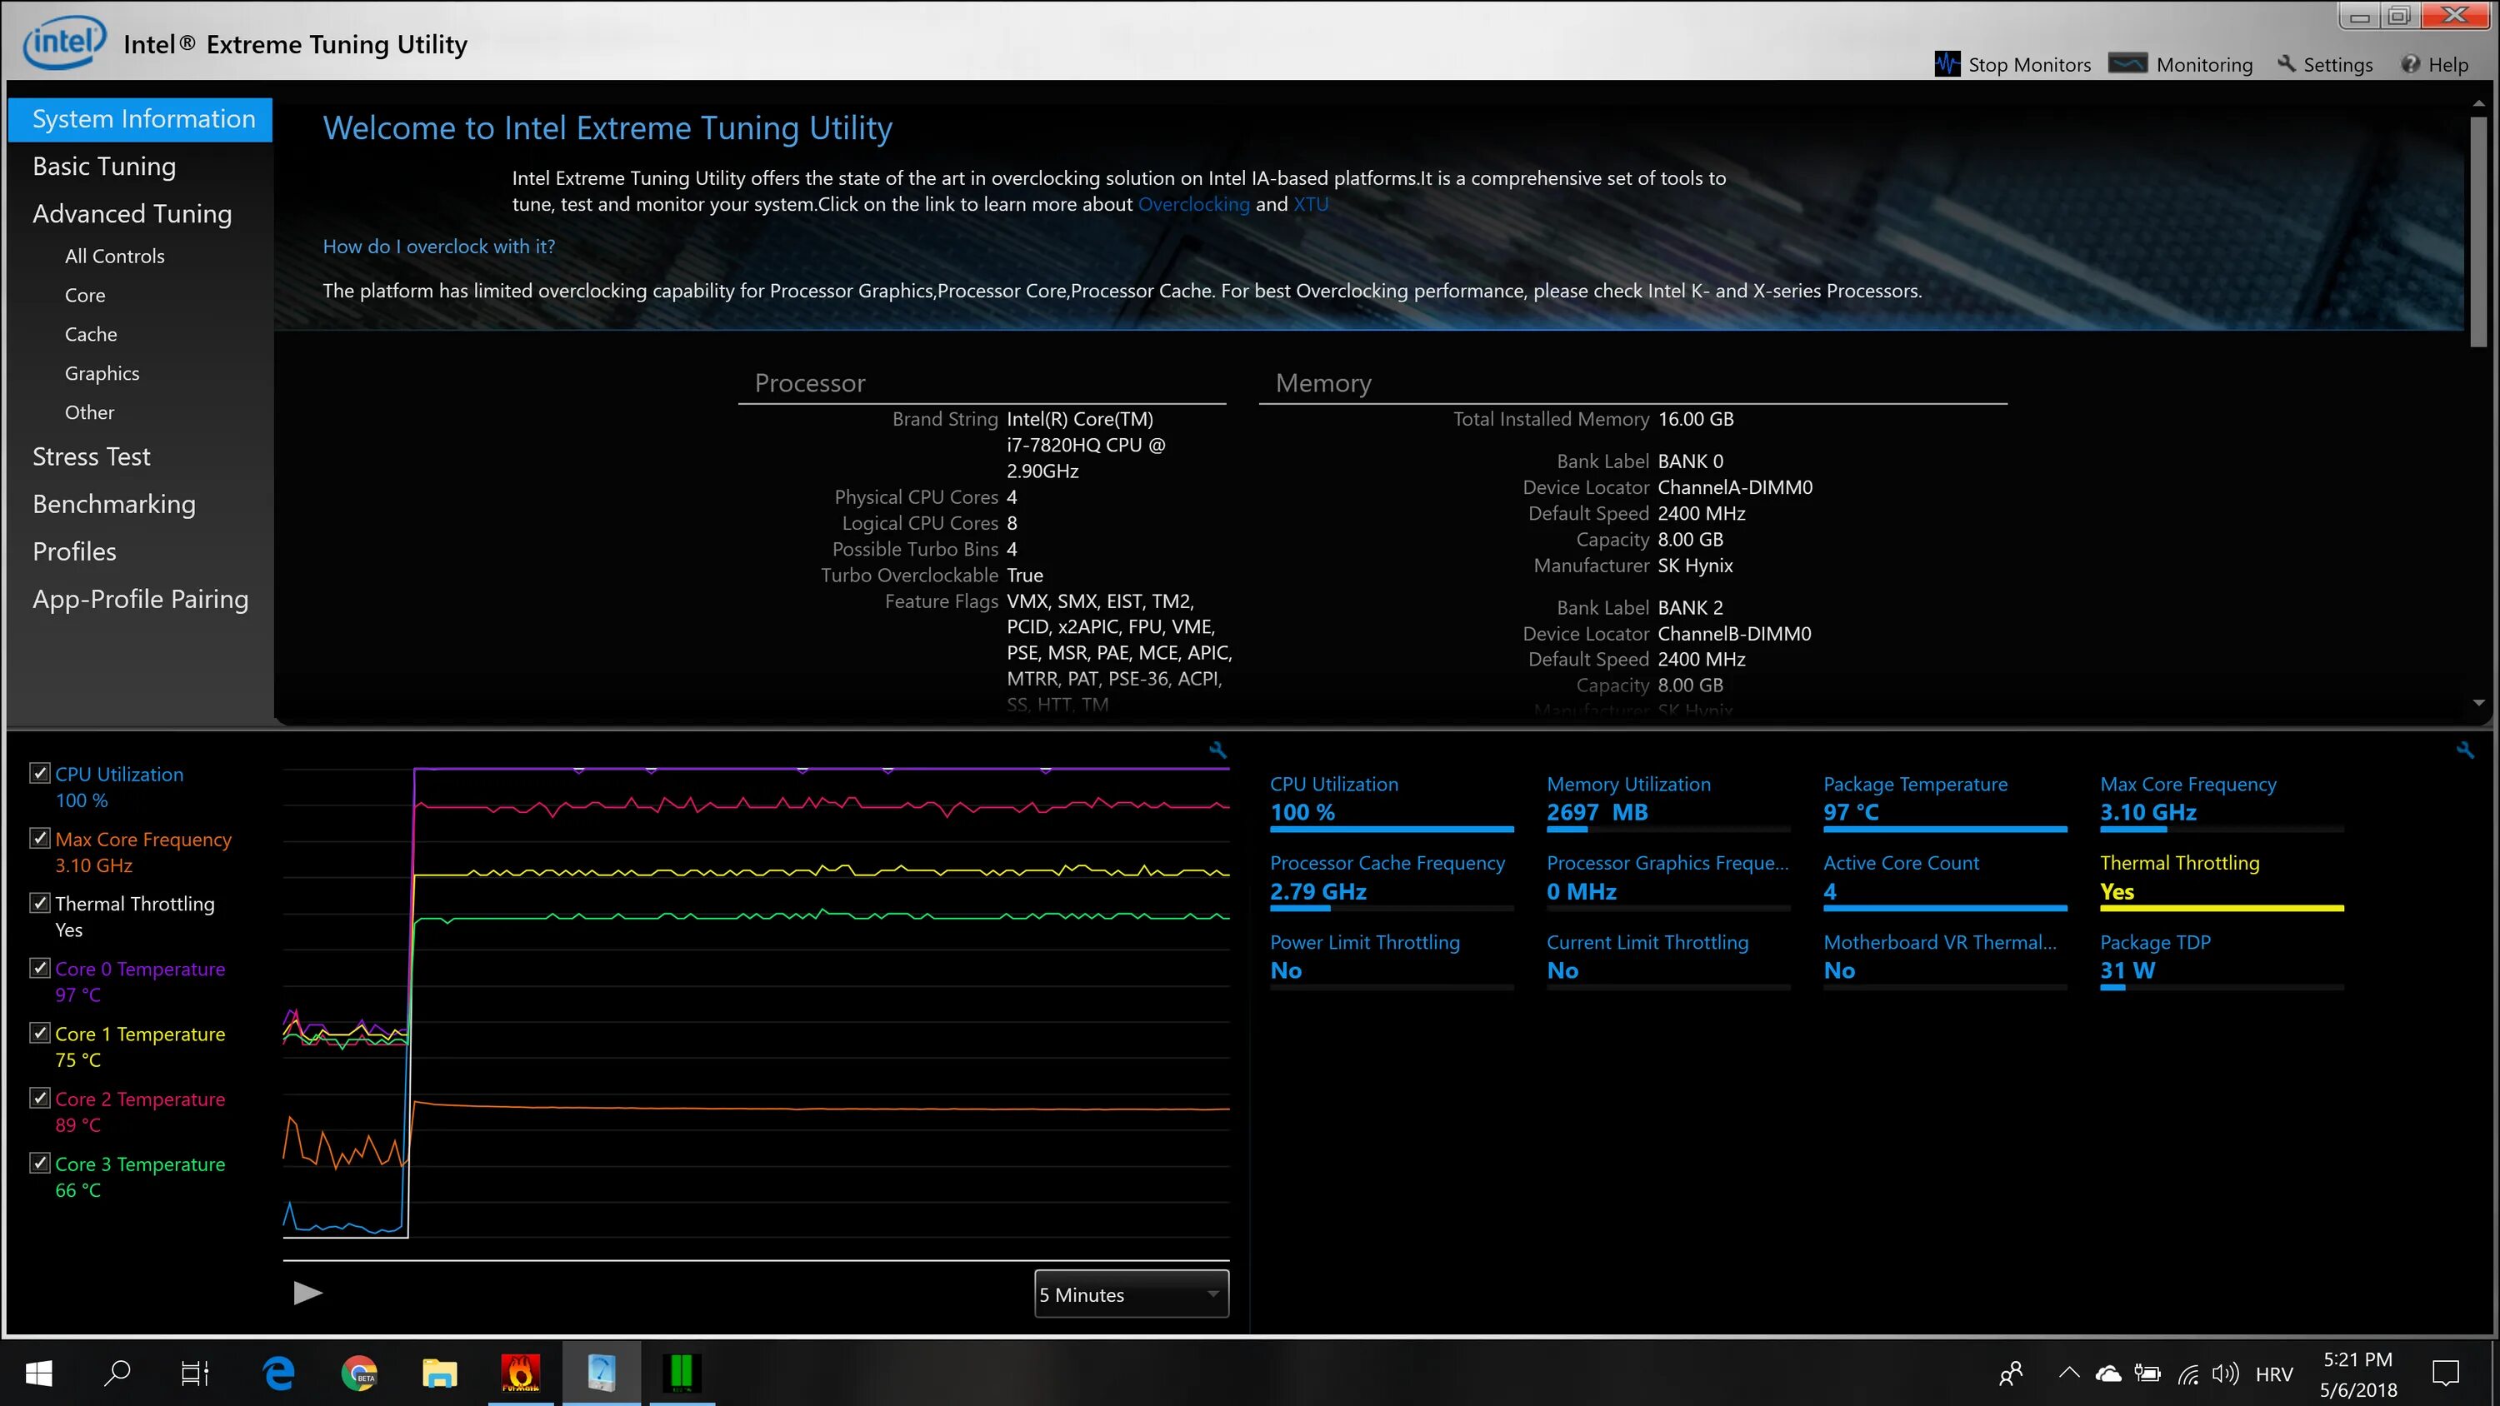The height and width of the screenshot is (1406, 2500).
Task: Open FurMark from the Windows taskbar
Action: coord(520,1372)
